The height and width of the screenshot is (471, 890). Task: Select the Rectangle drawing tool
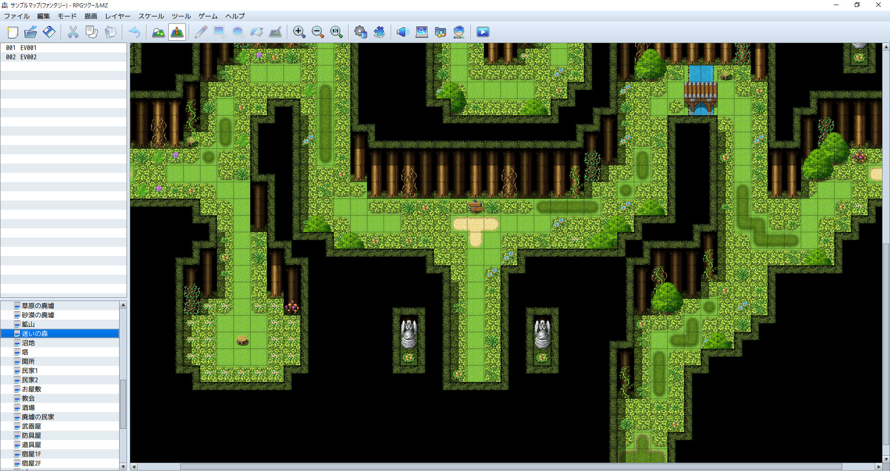pos(219,32)
